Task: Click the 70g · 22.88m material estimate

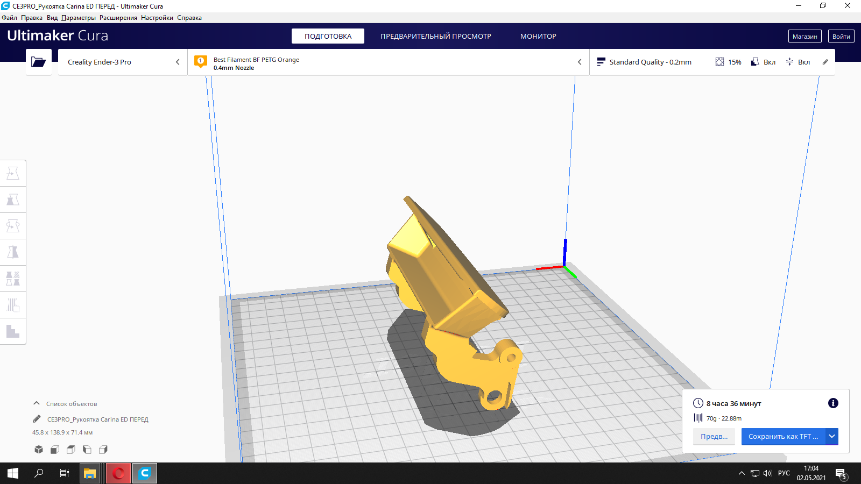Action: pyautogui.click(x=724, y=418)
